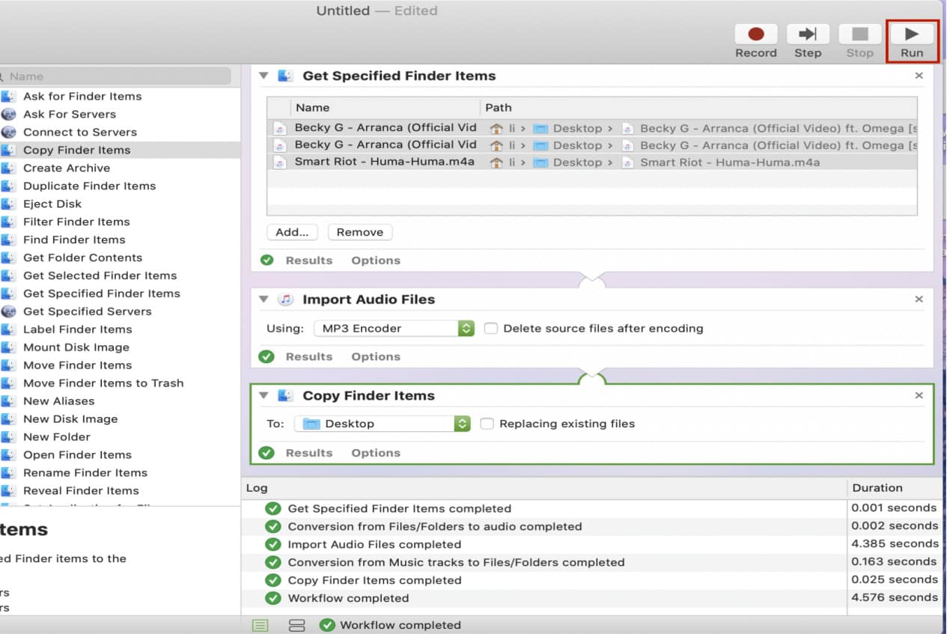
Task: Close the Get Specified Finder Items action
Action: click(x=919, y=76)
